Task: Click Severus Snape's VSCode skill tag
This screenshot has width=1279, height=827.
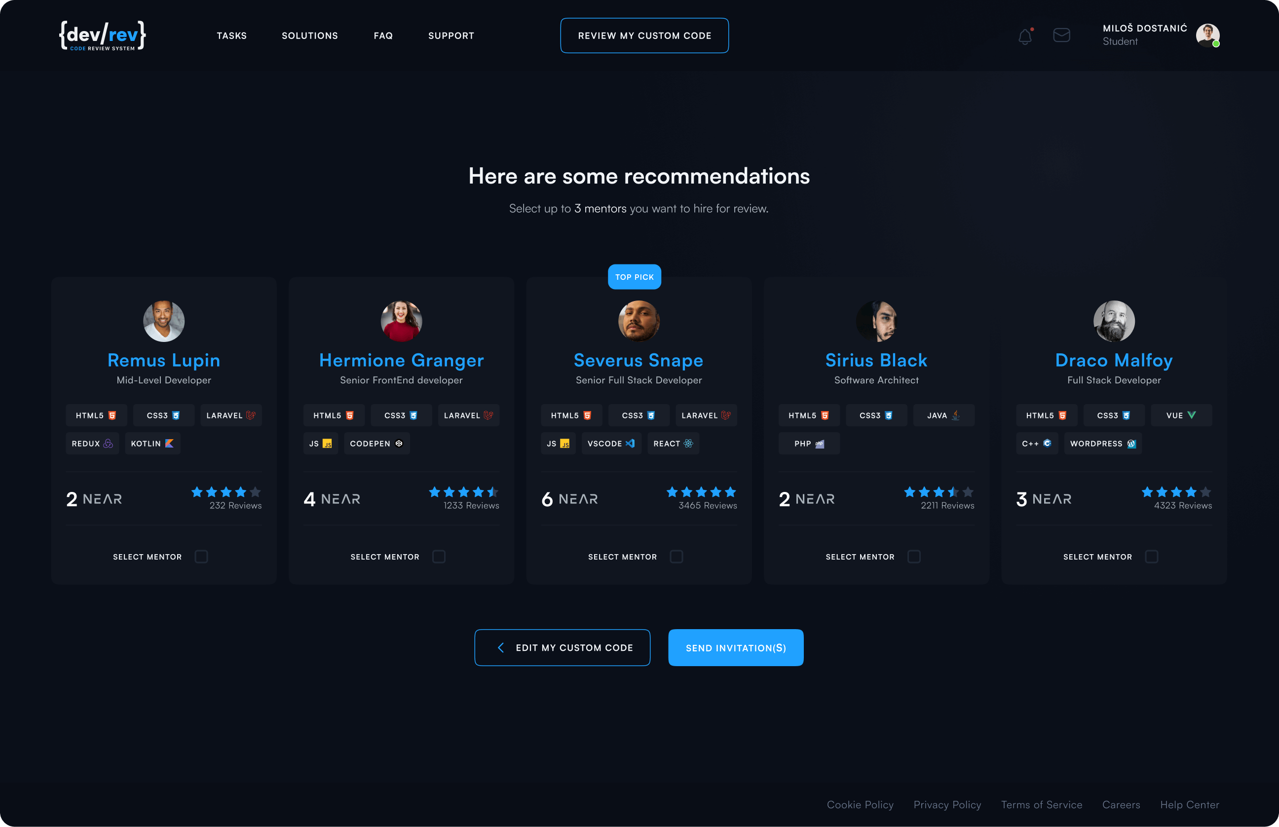Action: [611, 444]
